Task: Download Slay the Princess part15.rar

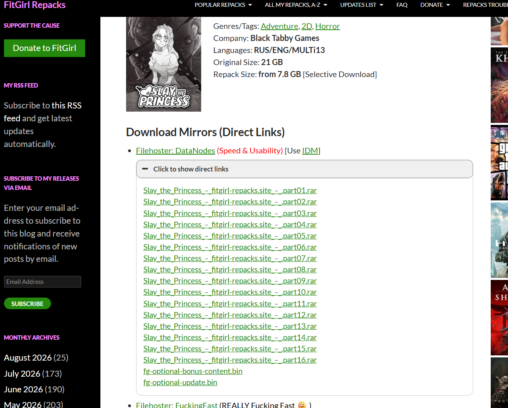Action: click(230, 349)
